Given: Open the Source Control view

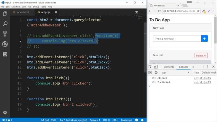Looking at the screenshot, I should coord(5,34).
